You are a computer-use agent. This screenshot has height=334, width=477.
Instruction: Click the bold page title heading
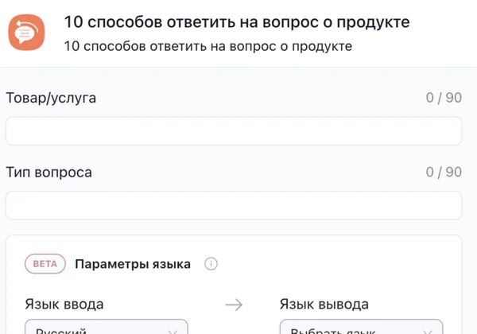point(237,22)
